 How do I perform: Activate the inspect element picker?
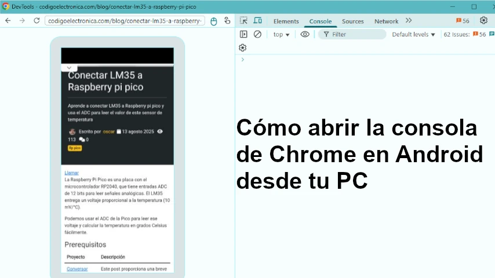(243, 21)
